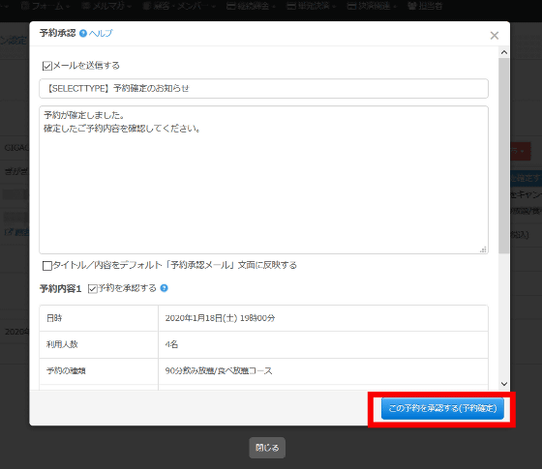Click the blue help icon beside 予約承認 title
The image size is (542, 469).
[83, 33]
